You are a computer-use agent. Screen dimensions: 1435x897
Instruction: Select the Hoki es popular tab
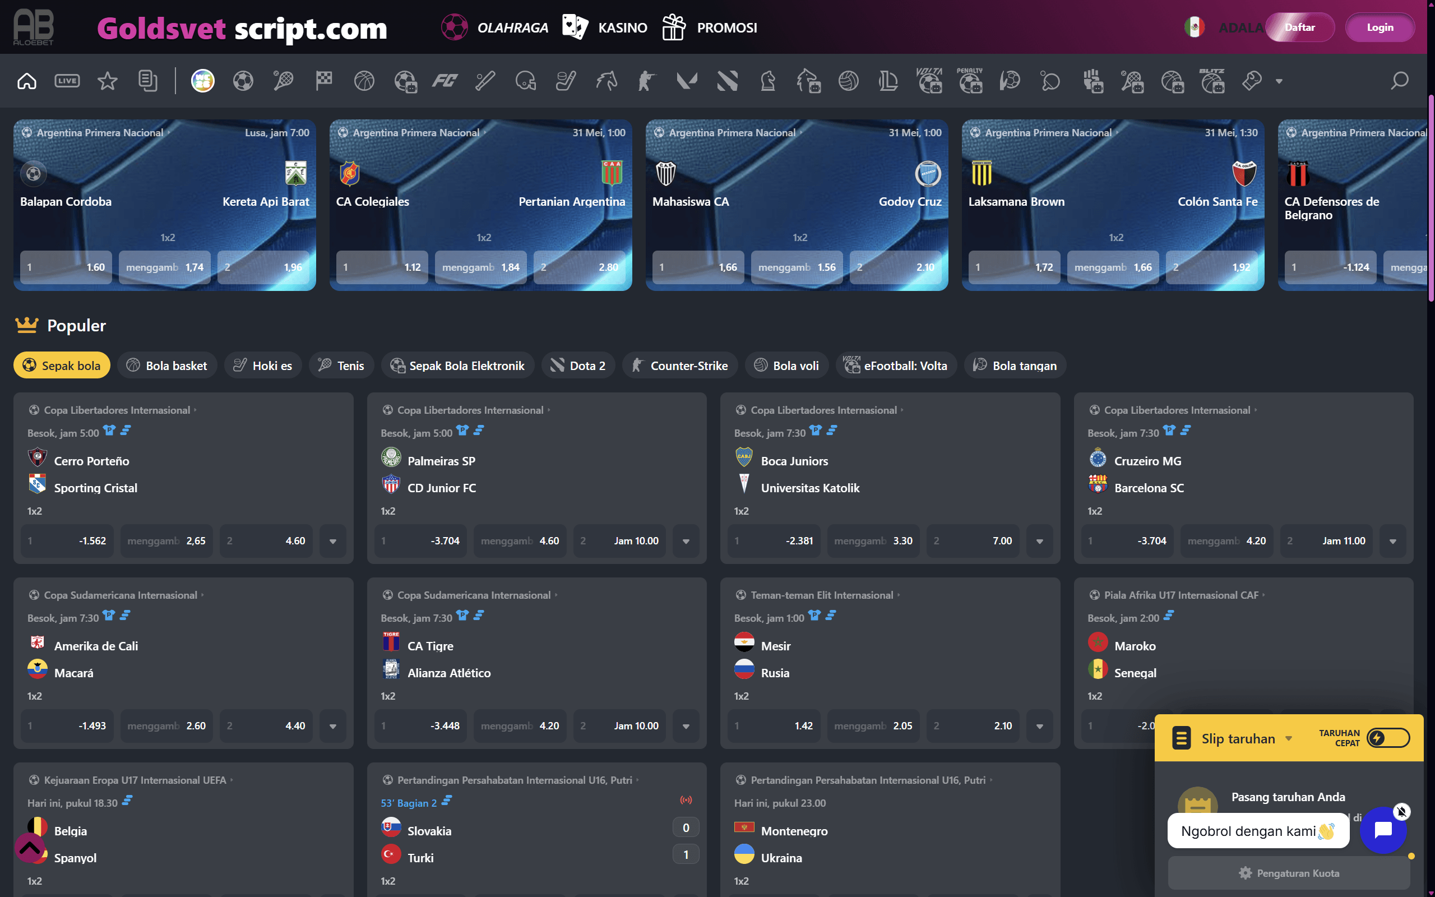263,366
